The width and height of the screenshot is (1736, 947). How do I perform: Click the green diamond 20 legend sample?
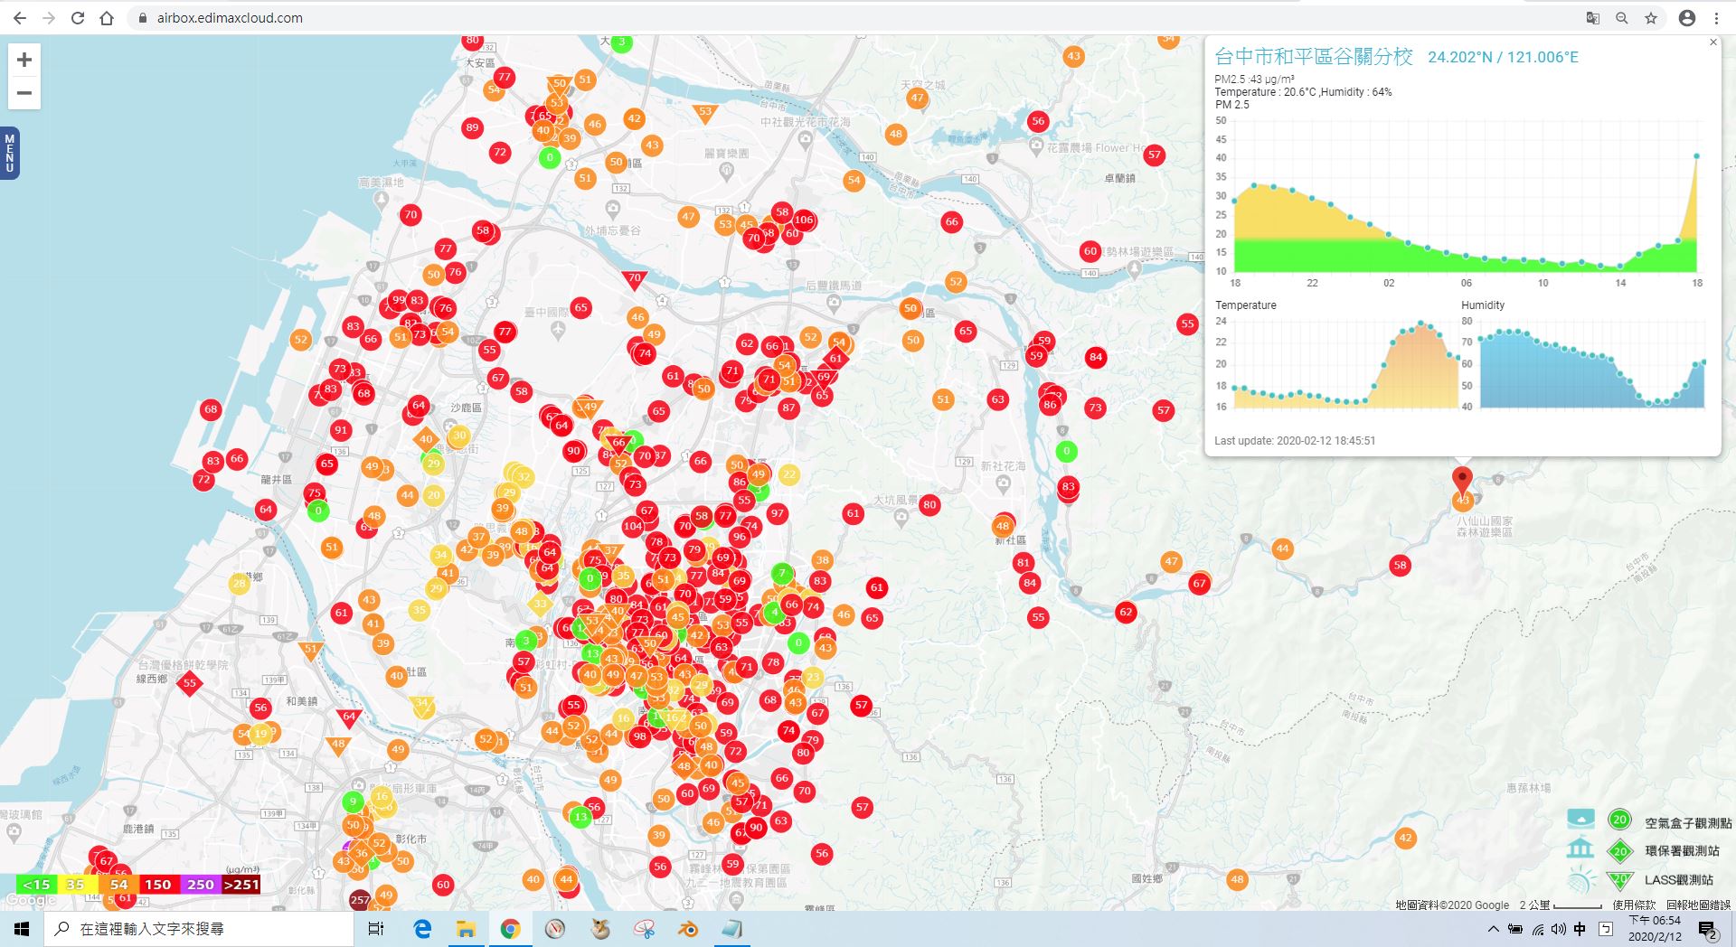(1619, 850)
